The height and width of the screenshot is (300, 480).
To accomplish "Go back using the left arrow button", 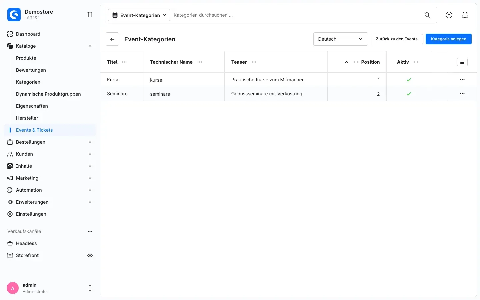I will coord(112,39).
